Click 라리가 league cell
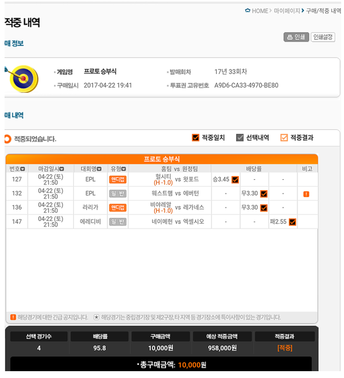The image size is (344, 378). click(x=90, y=207)
